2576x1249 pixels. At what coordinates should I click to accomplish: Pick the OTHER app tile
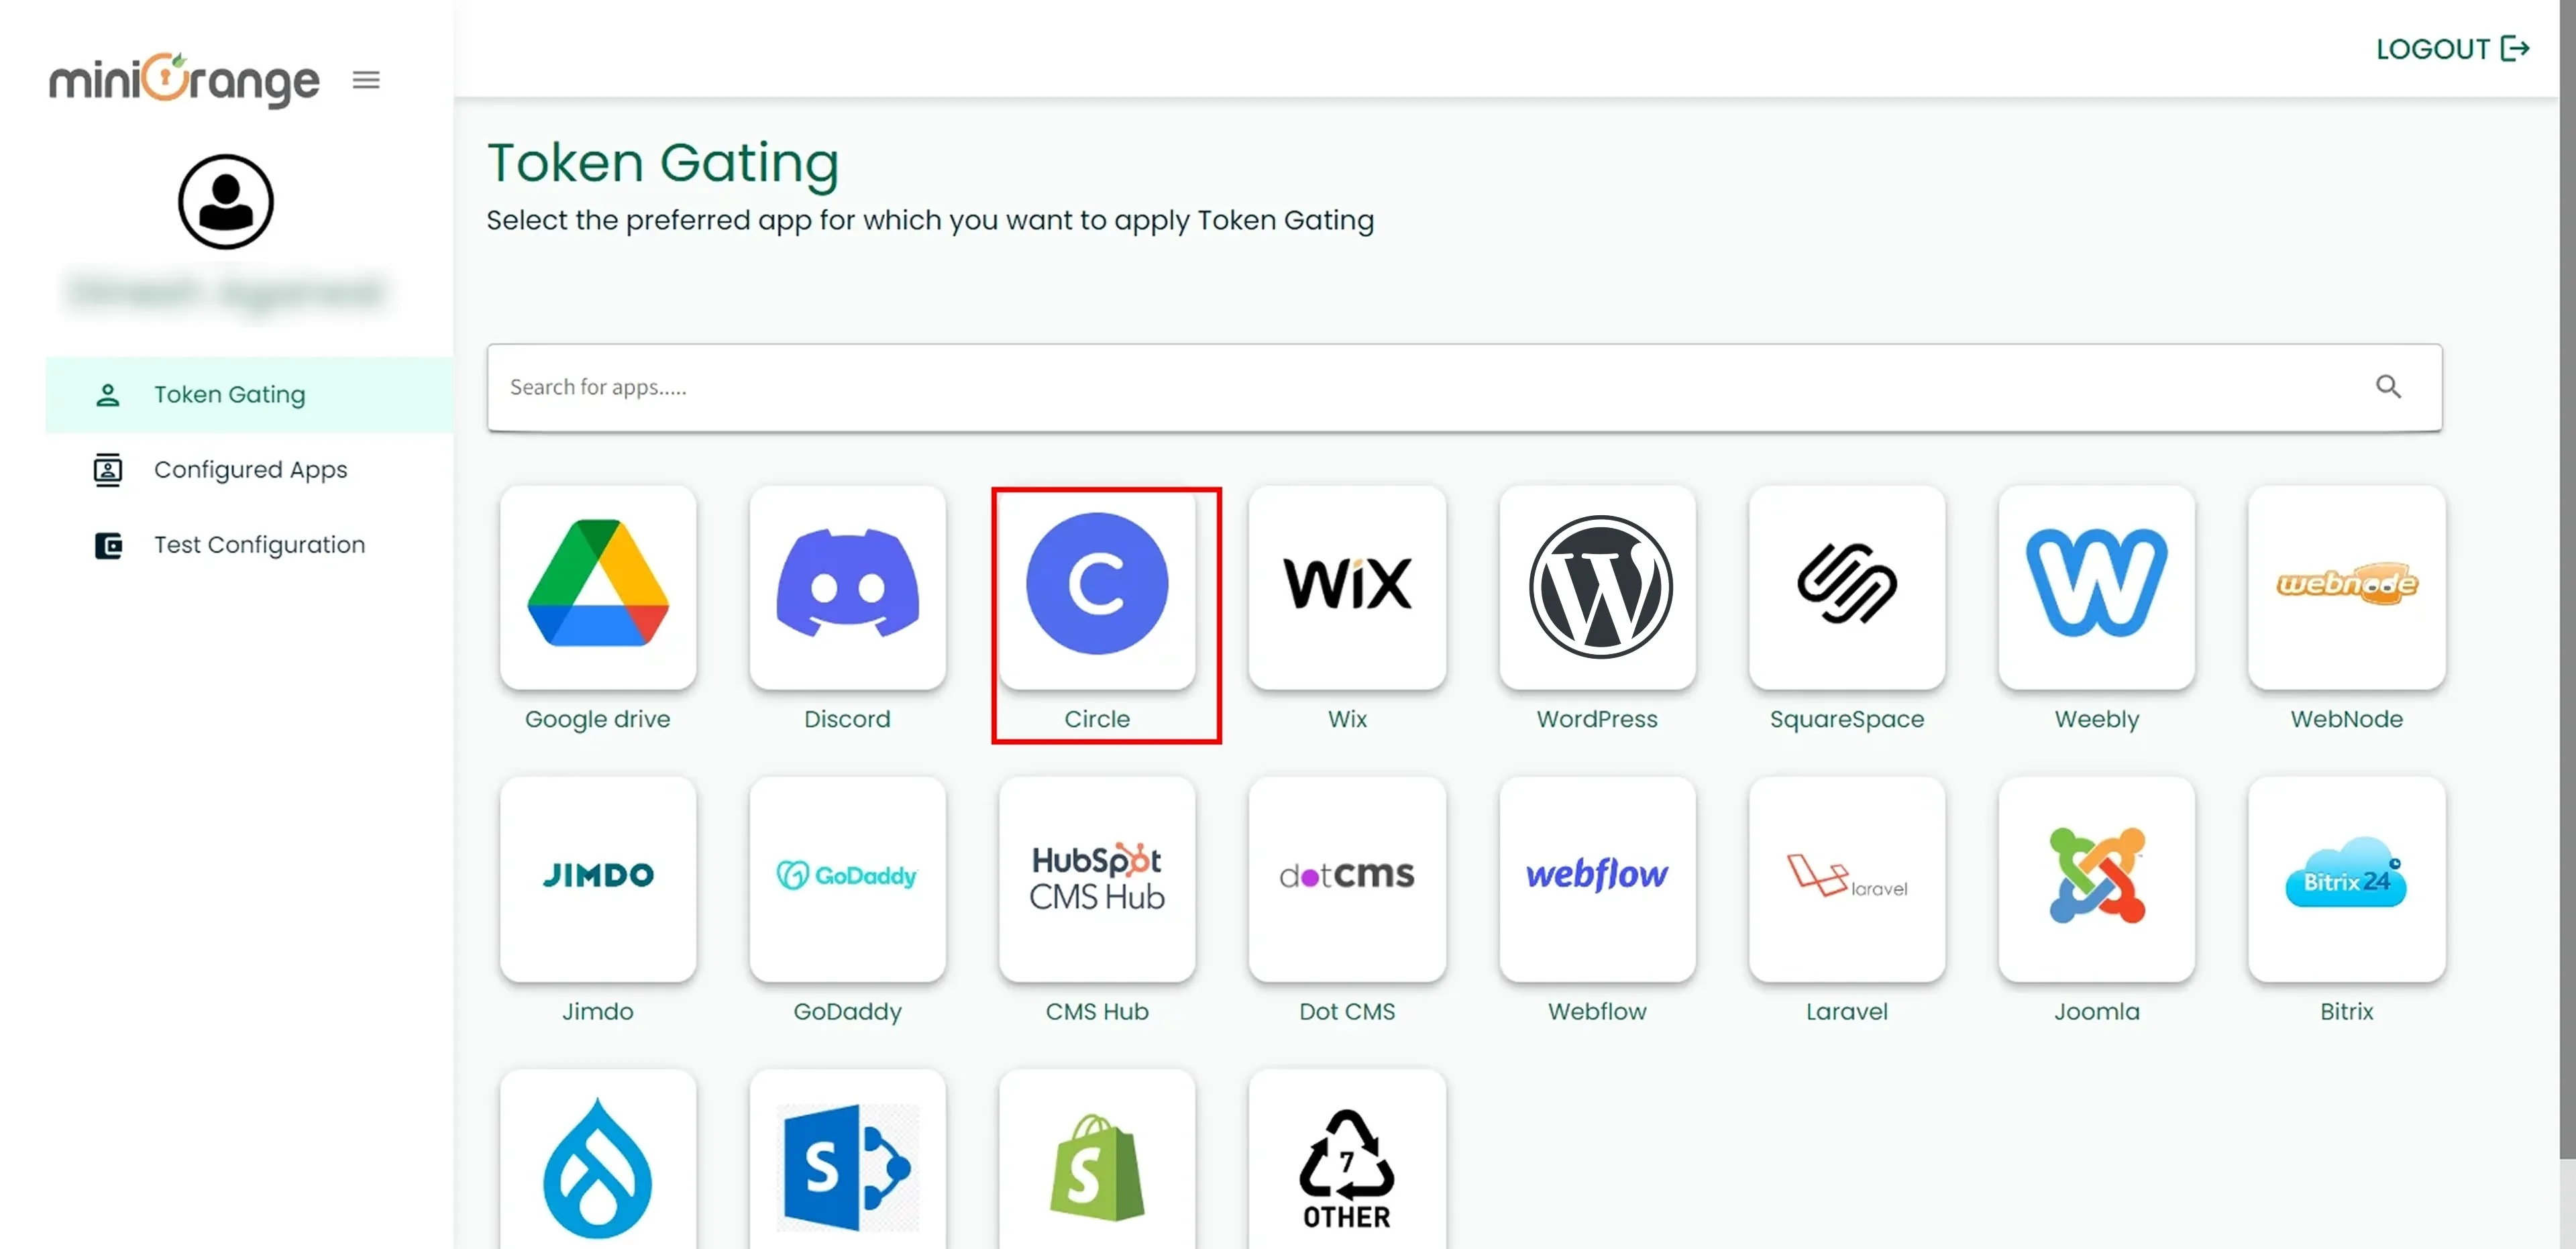click(x=1347, y=1160)
